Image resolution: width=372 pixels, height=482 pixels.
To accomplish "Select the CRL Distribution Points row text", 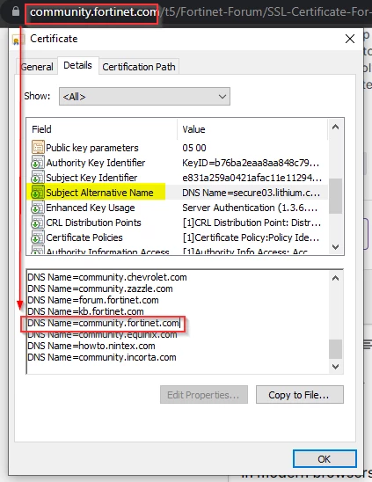I will [x=93, y=223].
